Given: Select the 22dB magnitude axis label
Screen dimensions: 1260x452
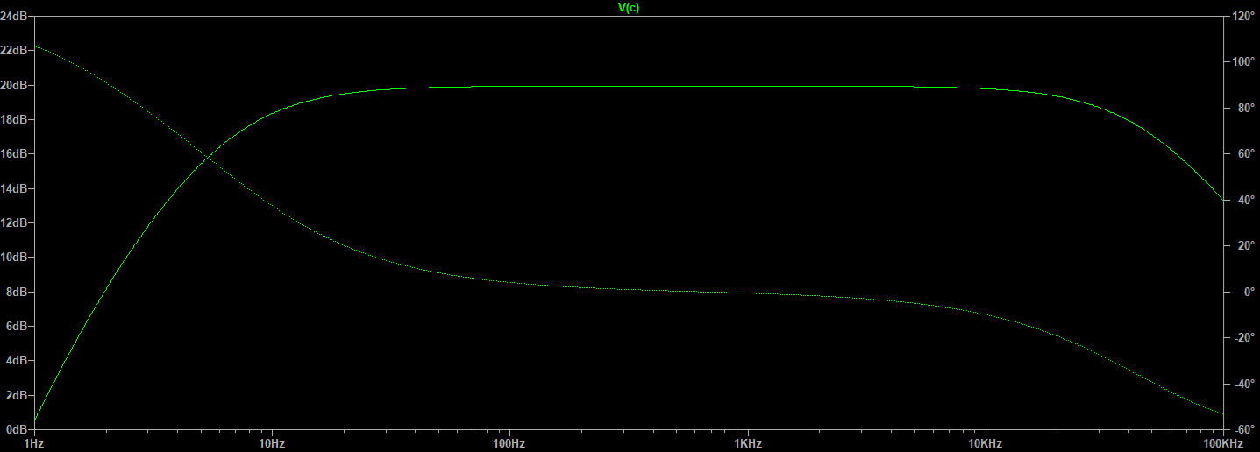Looking at the screenshot, I should tap(14, 51).
